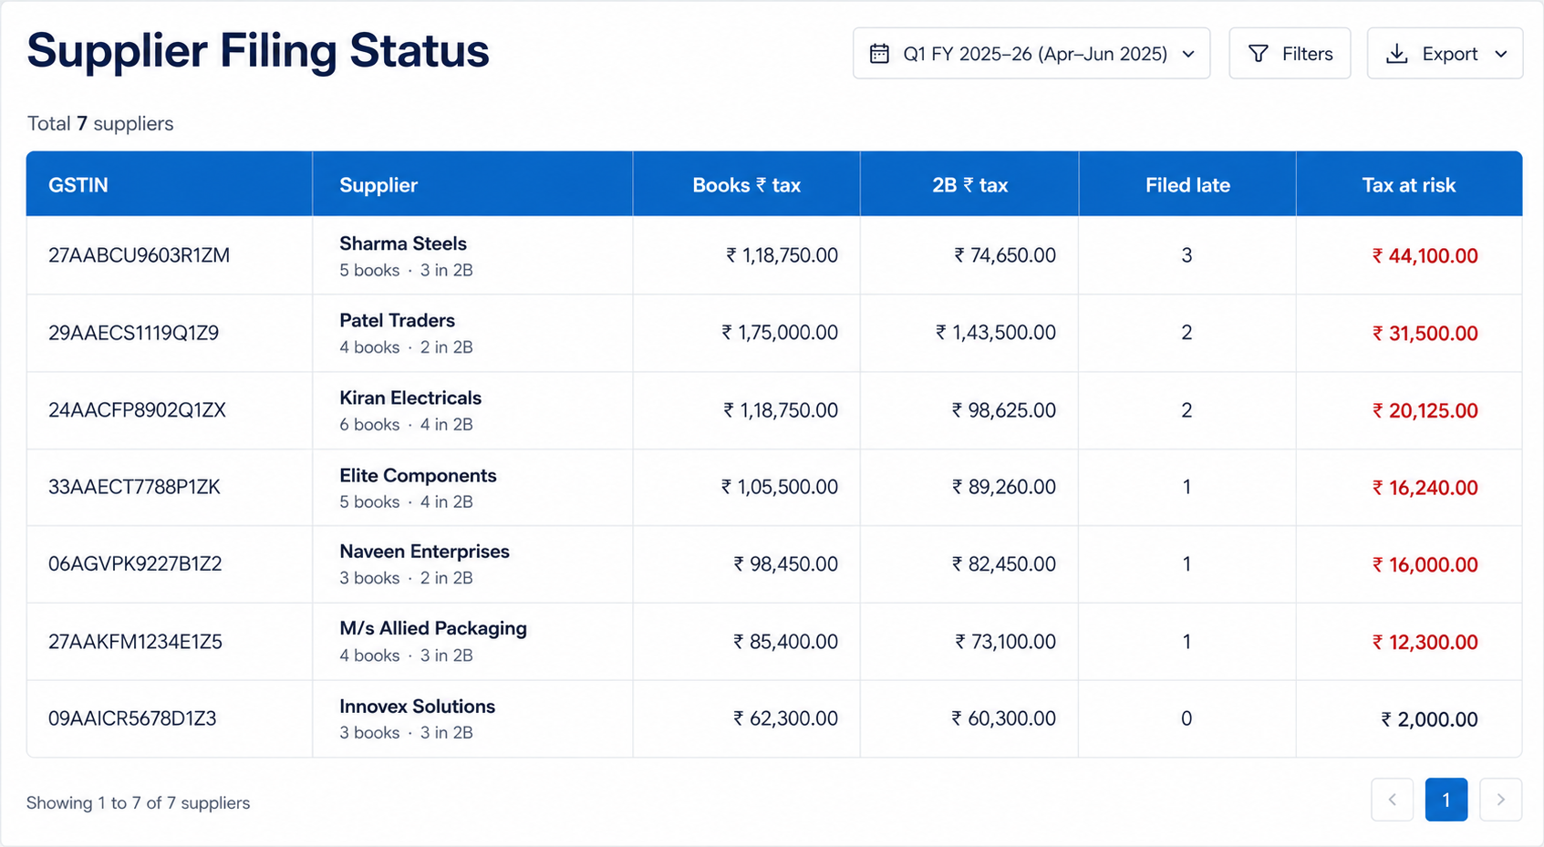
Task: Click books tax ₹ 98,450.00
Action: tap(785, 563)
